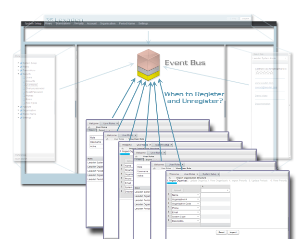The image size is (302, 239).
Task: Expand the Settings tree node
Action: (18, 118)
